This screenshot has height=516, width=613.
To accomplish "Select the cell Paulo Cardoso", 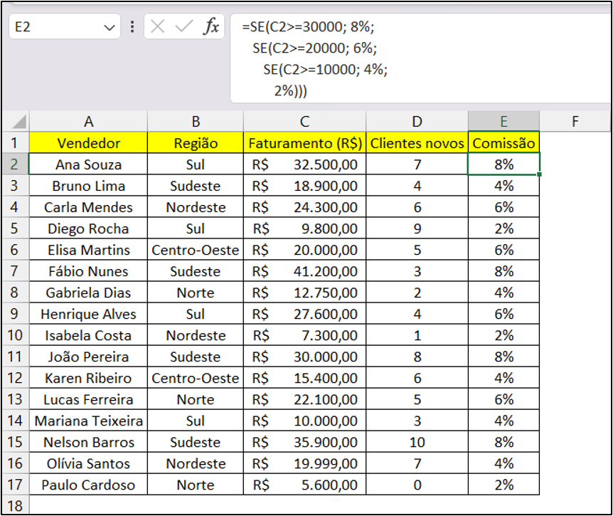I will [x=88, y=485].
